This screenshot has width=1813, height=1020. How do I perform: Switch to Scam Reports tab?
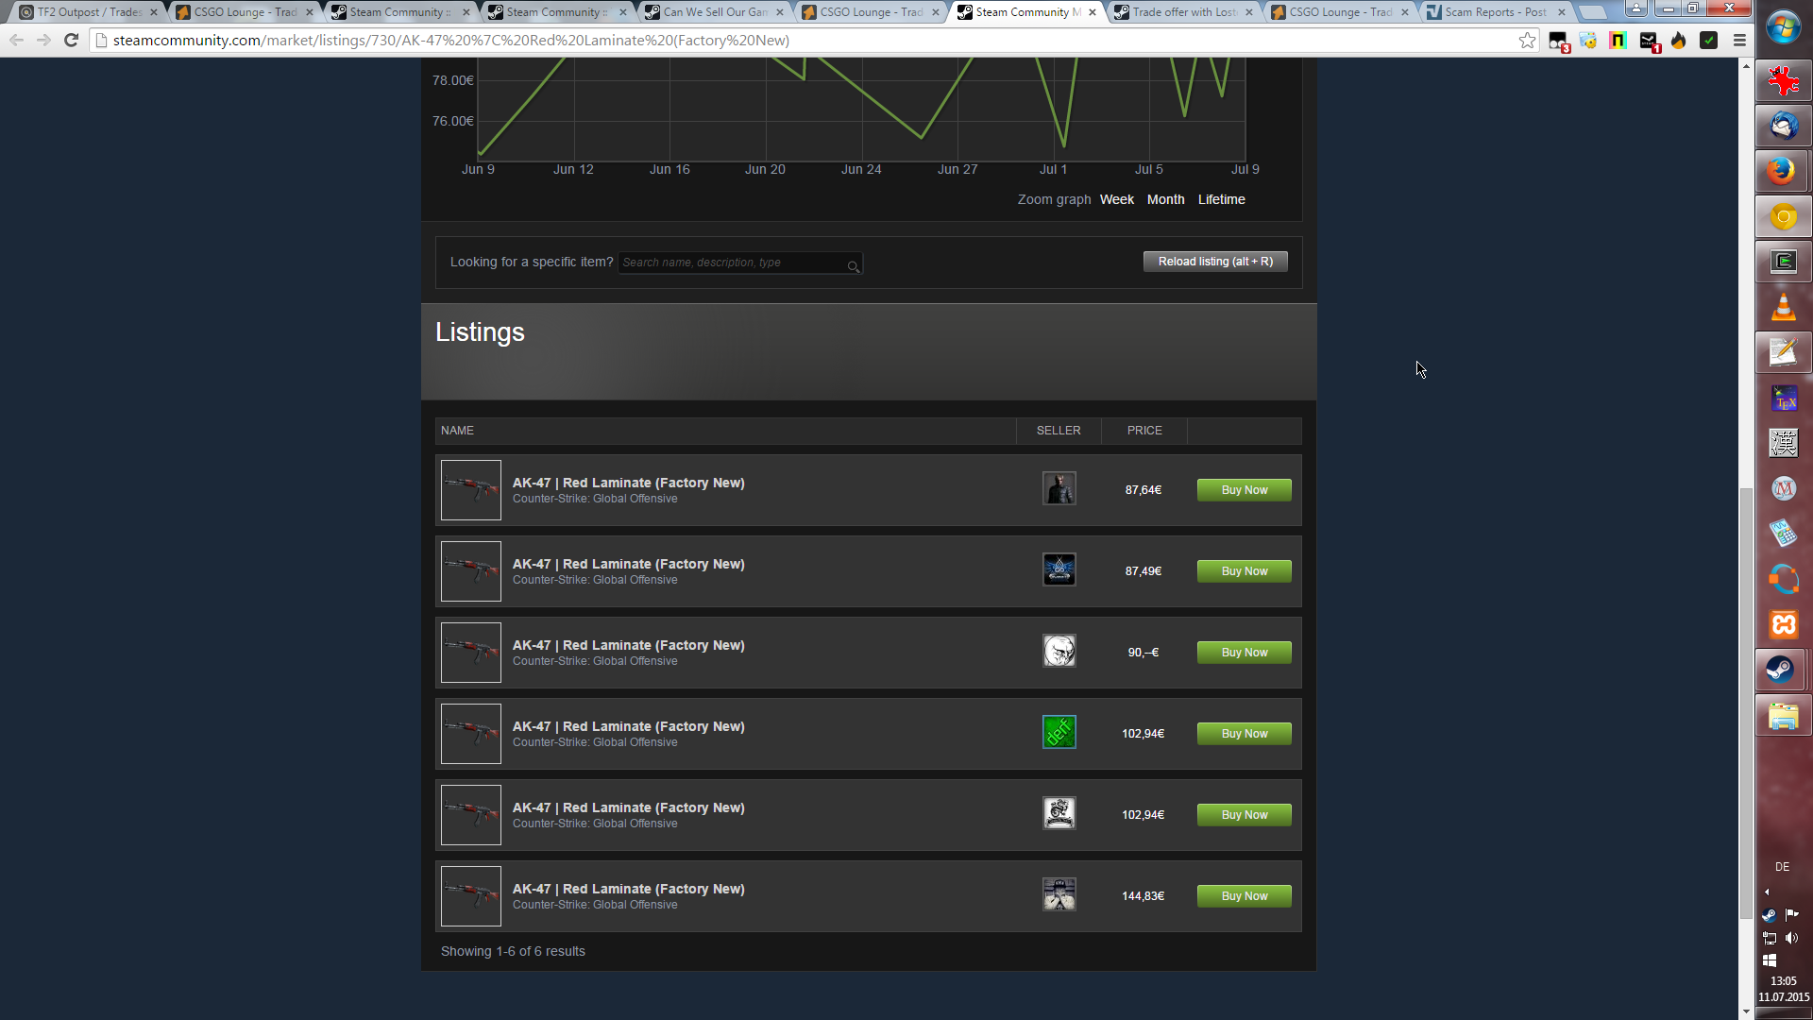pos(1494,12)
